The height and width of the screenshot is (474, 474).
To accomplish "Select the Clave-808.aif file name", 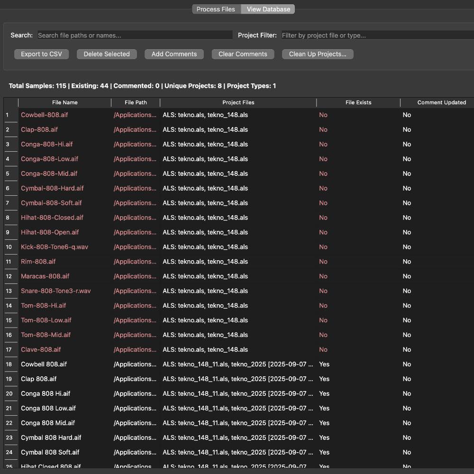I will tap(41, 349).
